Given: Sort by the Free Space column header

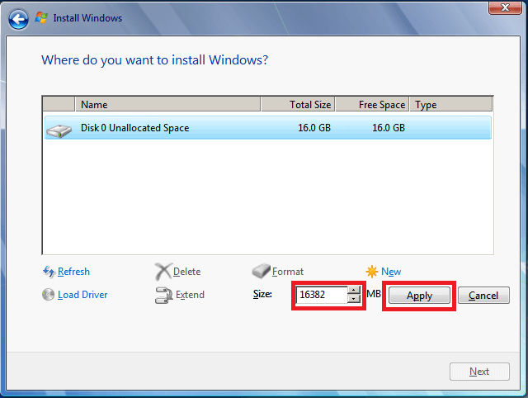Looking at the screenshot, I should coord(372,105).
